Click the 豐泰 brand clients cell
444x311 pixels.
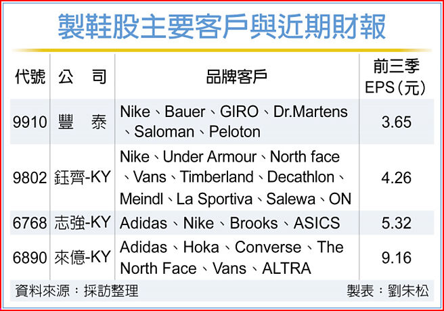tap(234, 121)
